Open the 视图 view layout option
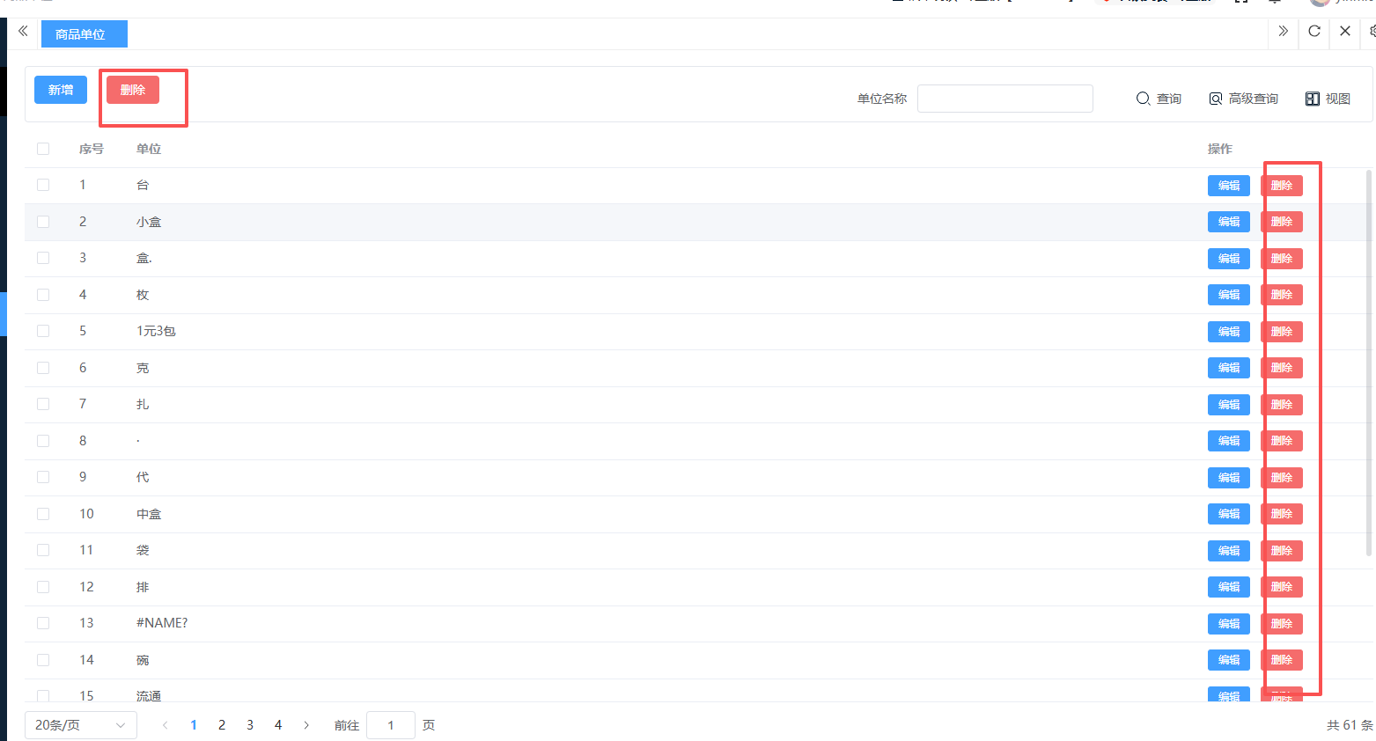 (1328, 99)
